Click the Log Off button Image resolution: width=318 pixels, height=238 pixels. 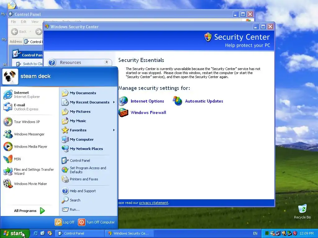65,222
